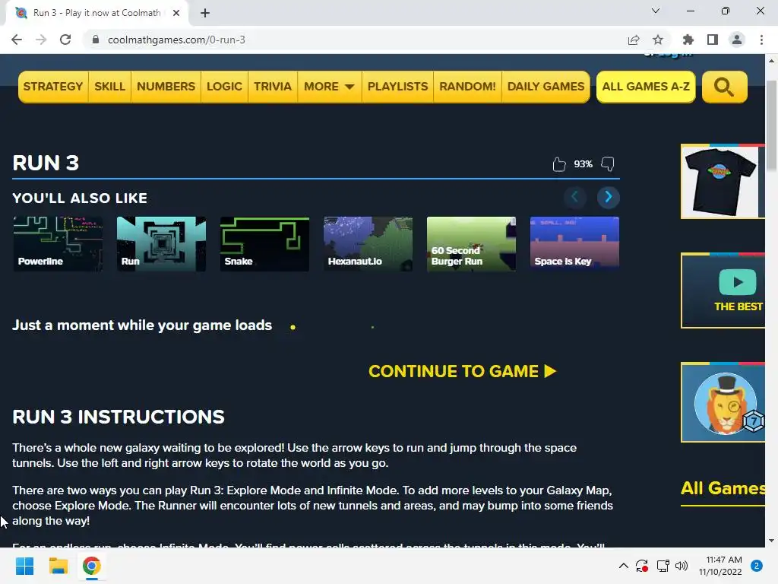
Task: Open the Snake game thumbnail
Action: pos(264,244)
